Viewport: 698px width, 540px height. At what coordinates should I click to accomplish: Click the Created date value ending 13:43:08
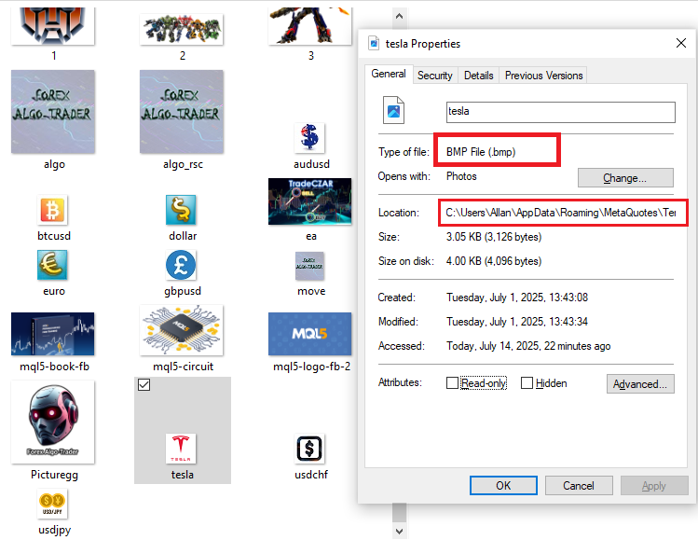(517, 298)
